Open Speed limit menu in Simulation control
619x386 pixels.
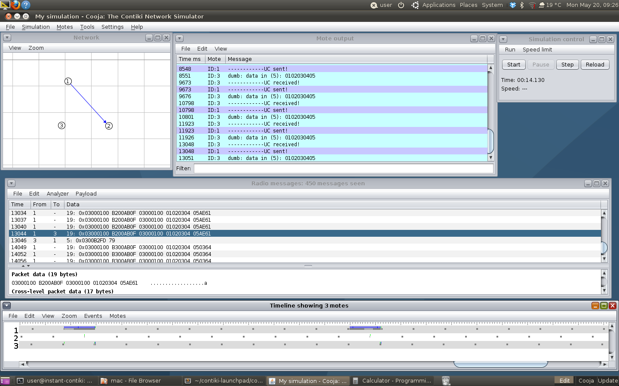tap(537, 50)
